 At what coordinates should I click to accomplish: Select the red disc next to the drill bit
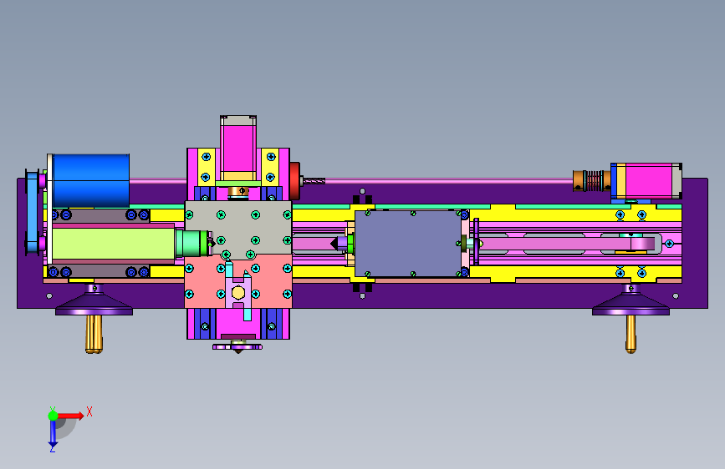(x=295, y=180)
